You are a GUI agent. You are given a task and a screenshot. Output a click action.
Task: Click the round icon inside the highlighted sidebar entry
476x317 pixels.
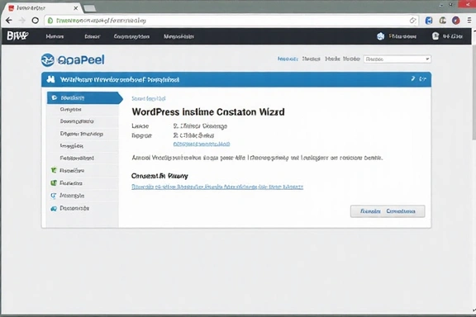[x=55, y=97]
